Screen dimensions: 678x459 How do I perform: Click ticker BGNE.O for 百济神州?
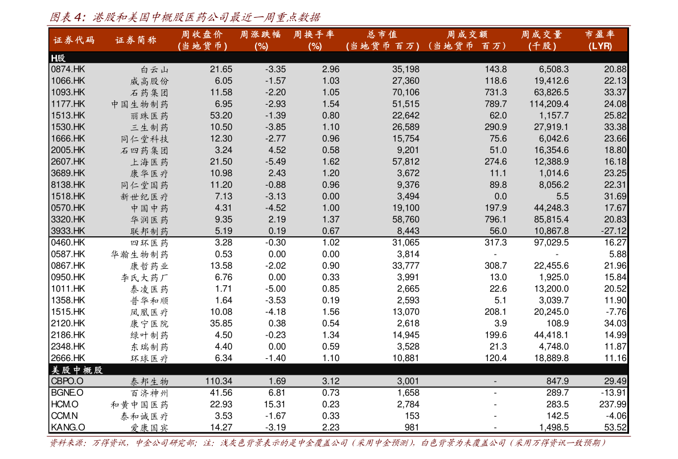pos(67,393)
